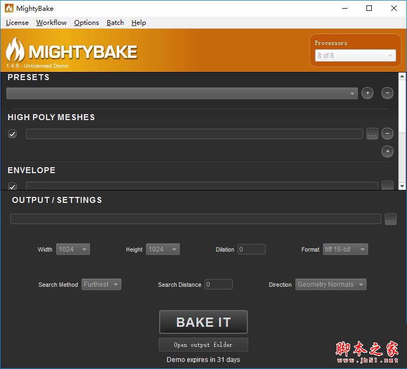407x369 pixels.
Task: Click the BAKE IT button
Action: (x=203, y=322)
